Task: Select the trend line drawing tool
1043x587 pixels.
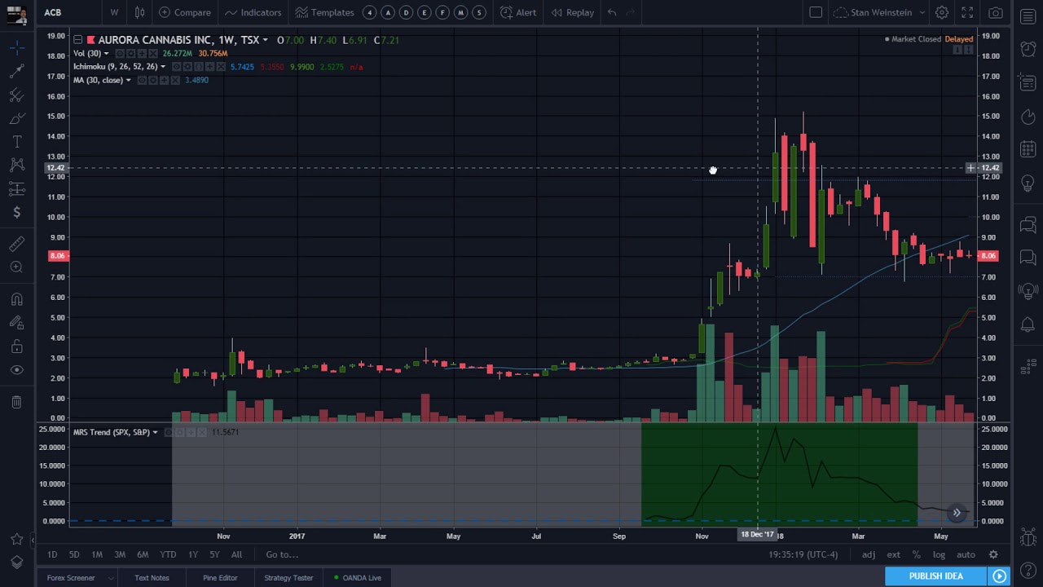Action: click(16, 72)
